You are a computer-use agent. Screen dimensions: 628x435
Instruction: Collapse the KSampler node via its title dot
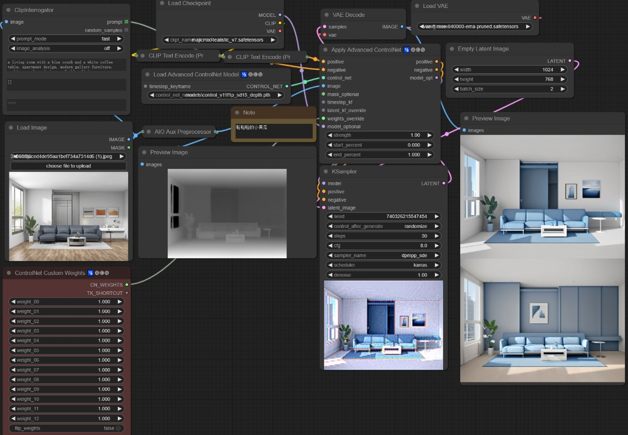coord(326,171)
